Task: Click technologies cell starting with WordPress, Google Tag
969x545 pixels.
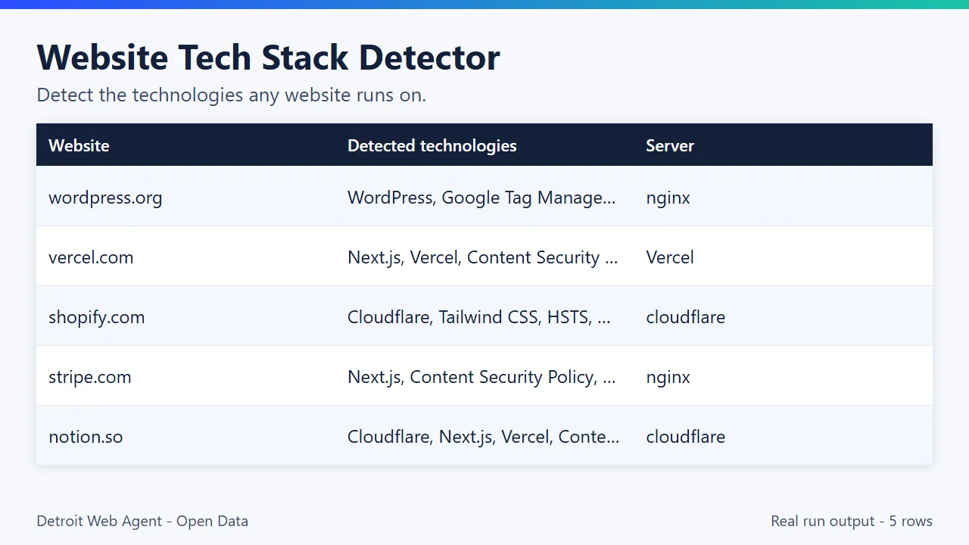Action: click(484, 198)
